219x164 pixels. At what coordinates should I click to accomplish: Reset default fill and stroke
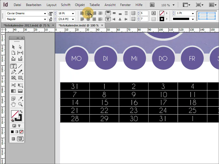coord(12,120)
